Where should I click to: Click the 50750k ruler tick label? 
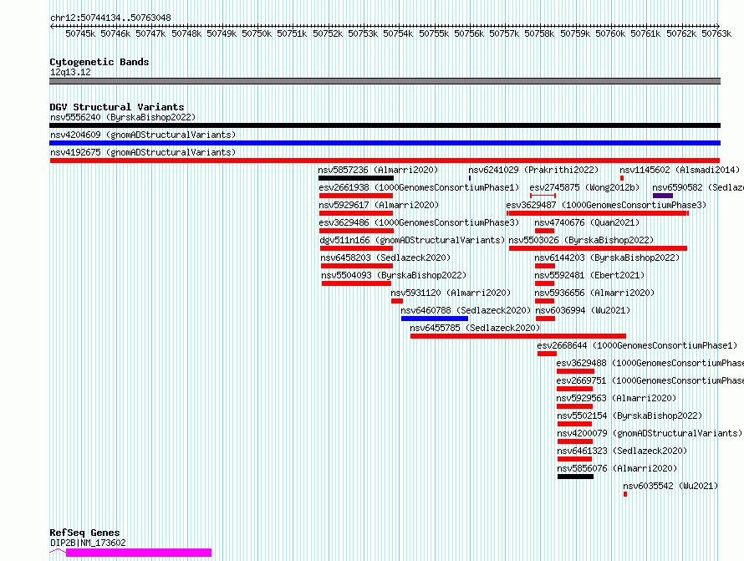(x=257, y=33)
